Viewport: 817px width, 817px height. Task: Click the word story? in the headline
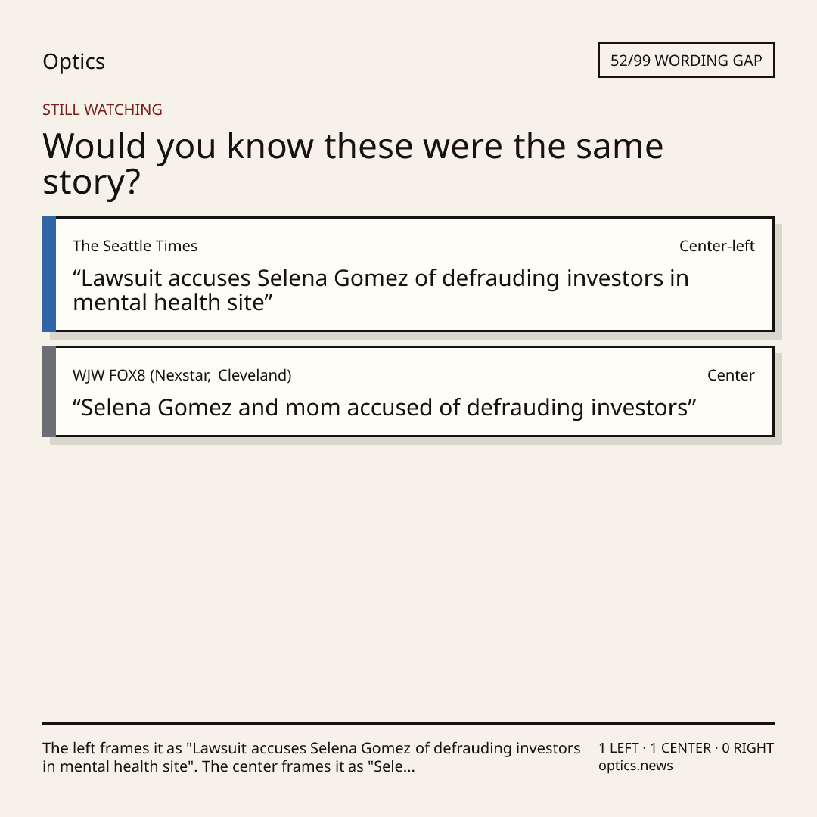(92, 182)
